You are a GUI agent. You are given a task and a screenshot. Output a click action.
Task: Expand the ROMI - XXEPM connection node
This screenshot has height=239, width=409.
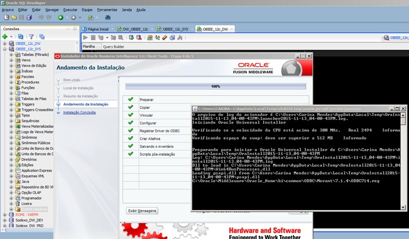(x=4, y=215)
